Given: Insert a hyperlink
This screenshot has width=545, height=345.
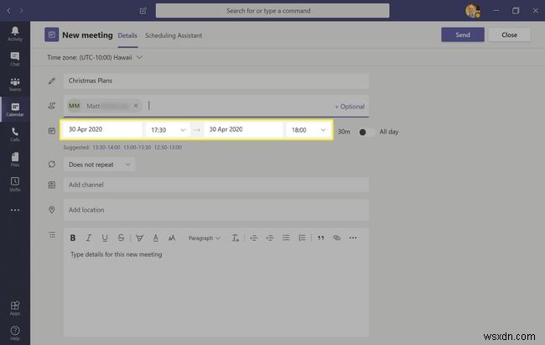Looking at the screenshot, I should [336, 238].
